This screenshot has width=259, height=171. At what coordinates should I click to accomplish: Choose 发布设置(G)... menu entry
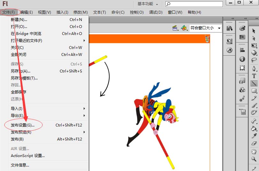pyautogui.click(x=49, y=125)
